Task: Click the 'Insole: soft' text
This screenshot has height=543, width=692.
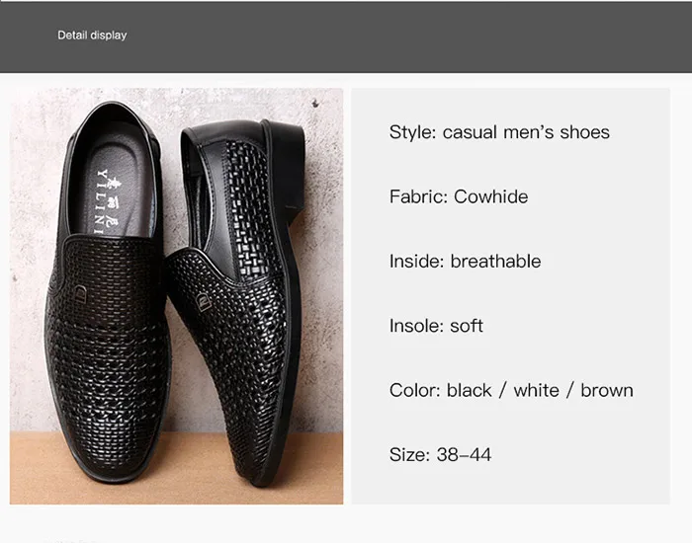Action: click(436, 326)
